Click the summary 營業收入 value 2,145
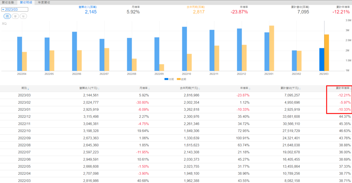352x183 pixels. click(x=91, y=12)
